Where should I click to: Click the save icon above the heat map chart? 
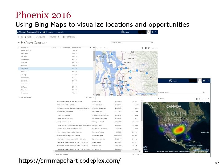[x=200, y=99]
